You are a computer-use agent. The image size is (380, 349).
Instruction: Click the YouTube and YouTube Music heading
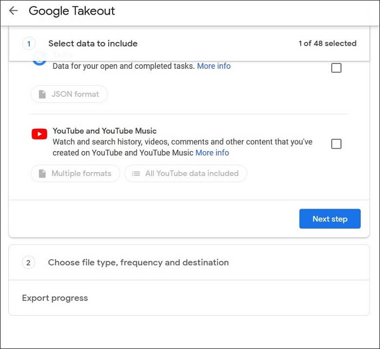[104, 131]
